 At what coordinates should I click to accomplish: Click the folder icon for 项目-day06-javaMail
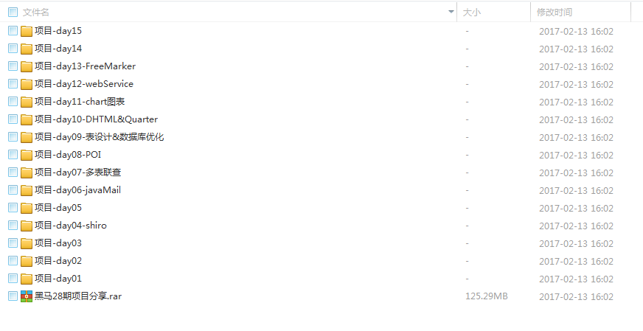27,190
